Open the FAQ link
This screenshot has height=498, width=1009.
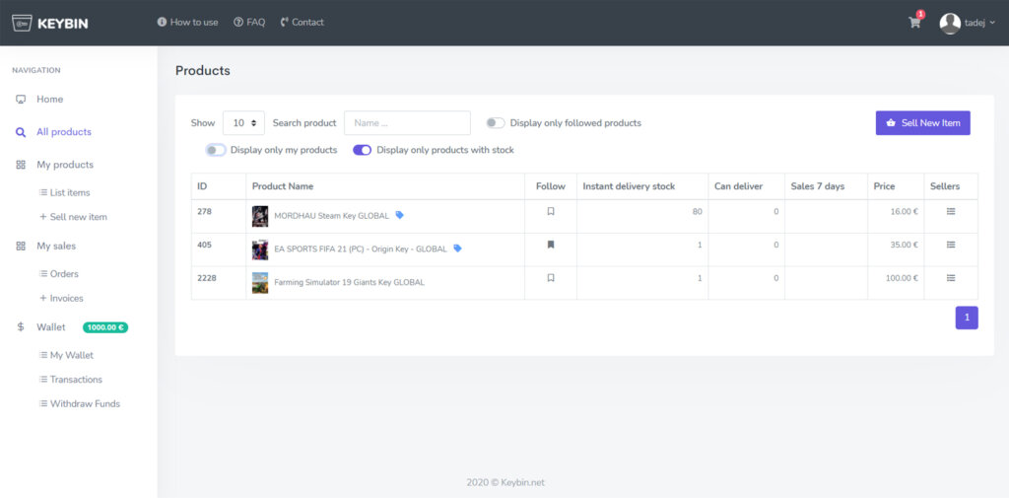tap(249, 22)
